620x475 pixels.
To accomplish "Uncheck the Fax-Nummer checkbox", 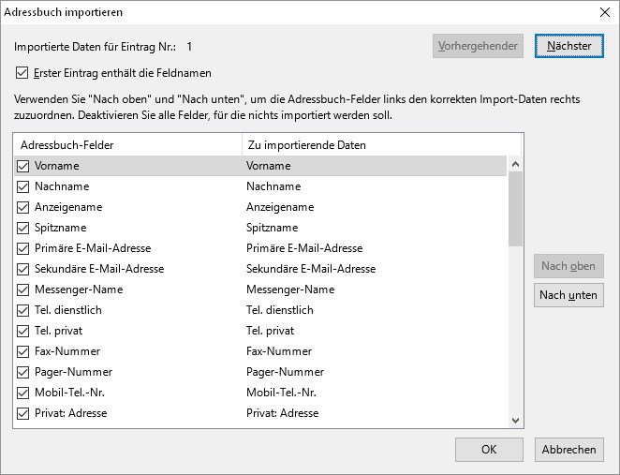I will 22,351.
